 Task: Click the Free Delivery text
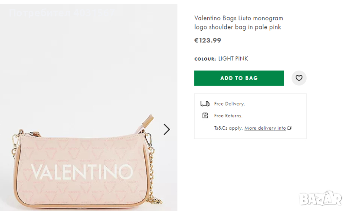click(229, 104)
